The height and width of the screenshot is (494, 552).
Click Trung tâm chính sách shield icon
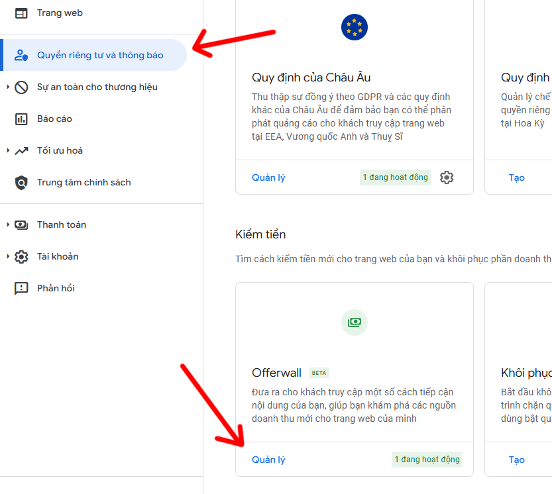tap(21, 183)
